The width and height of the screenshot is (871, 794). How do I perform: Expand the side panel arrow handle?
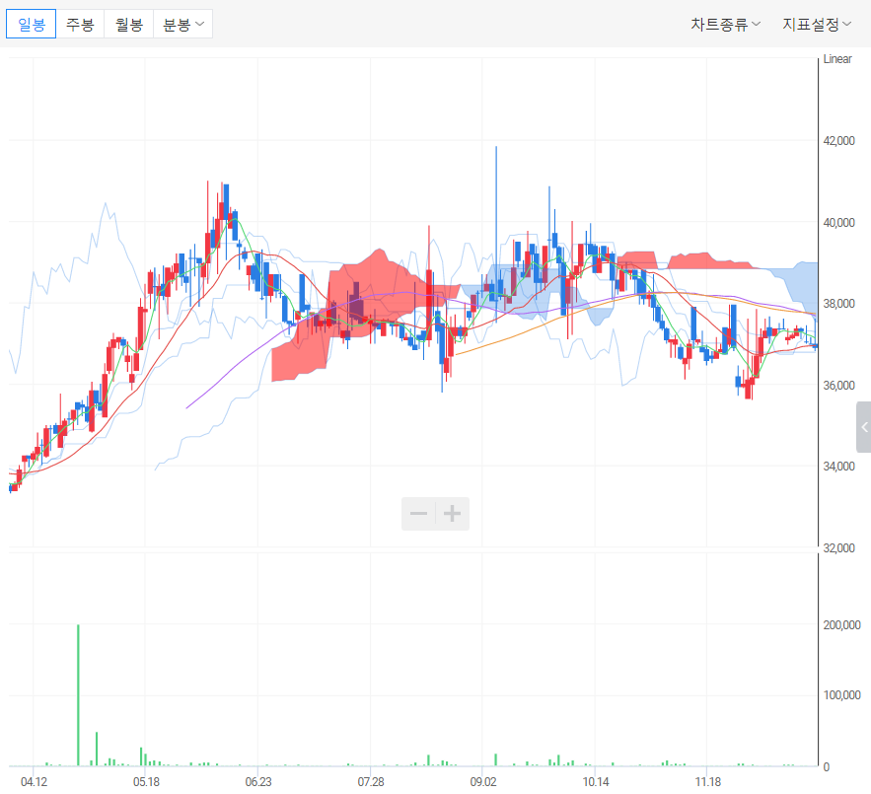pyautogui.click(x=864, y=427)
